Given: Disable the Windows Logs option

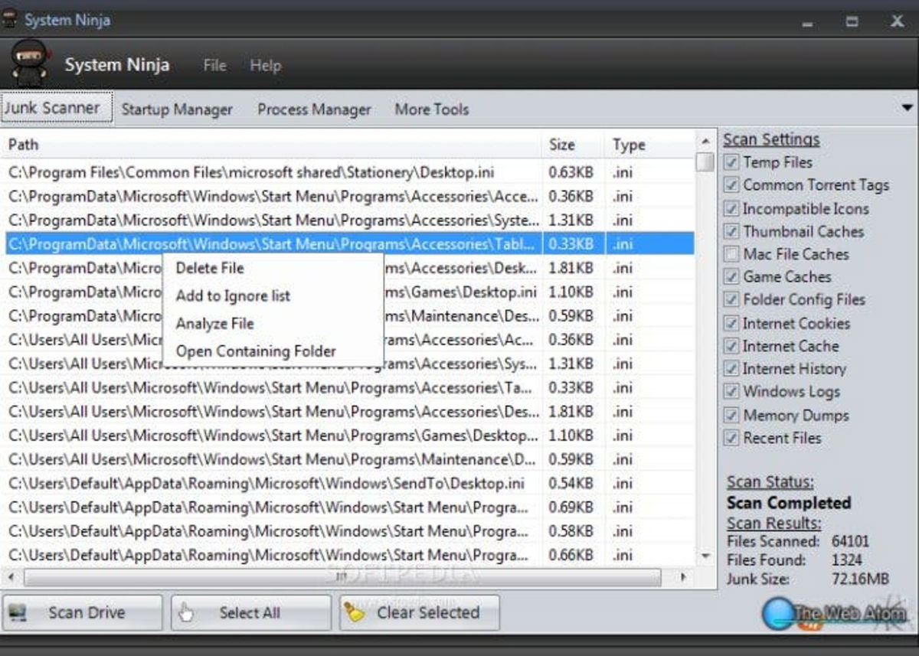Looking at the screenshot, I should 731,392.
